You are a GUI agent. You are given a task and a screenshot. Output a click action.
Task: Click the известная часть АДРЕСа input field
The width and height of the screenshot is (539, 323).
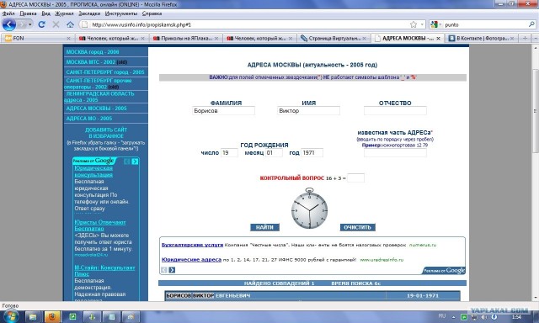pos(395,153)
